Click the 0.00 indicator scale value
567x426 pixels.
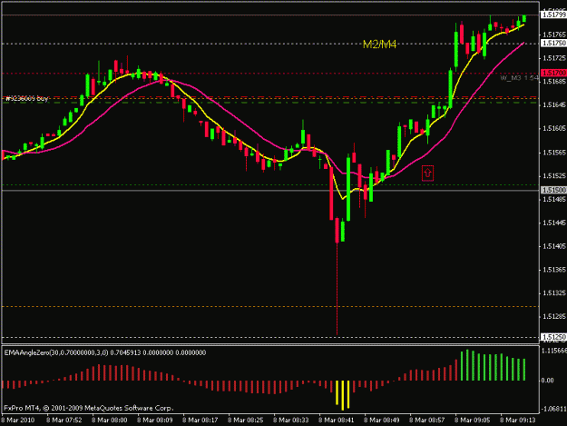pos(547,381)
